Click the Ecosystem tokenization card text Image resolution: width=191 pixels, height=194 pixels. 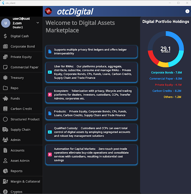click(x=93, y=95)
